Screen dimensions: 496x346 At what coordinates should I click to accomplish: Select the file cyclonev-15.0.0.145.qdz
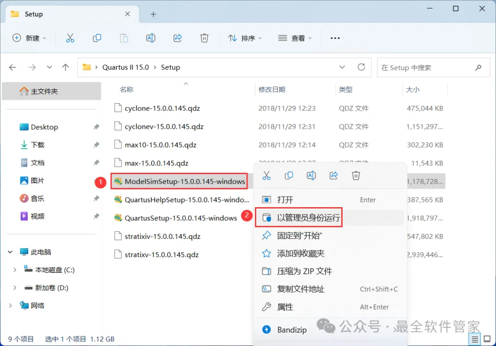tap(164, 126)
